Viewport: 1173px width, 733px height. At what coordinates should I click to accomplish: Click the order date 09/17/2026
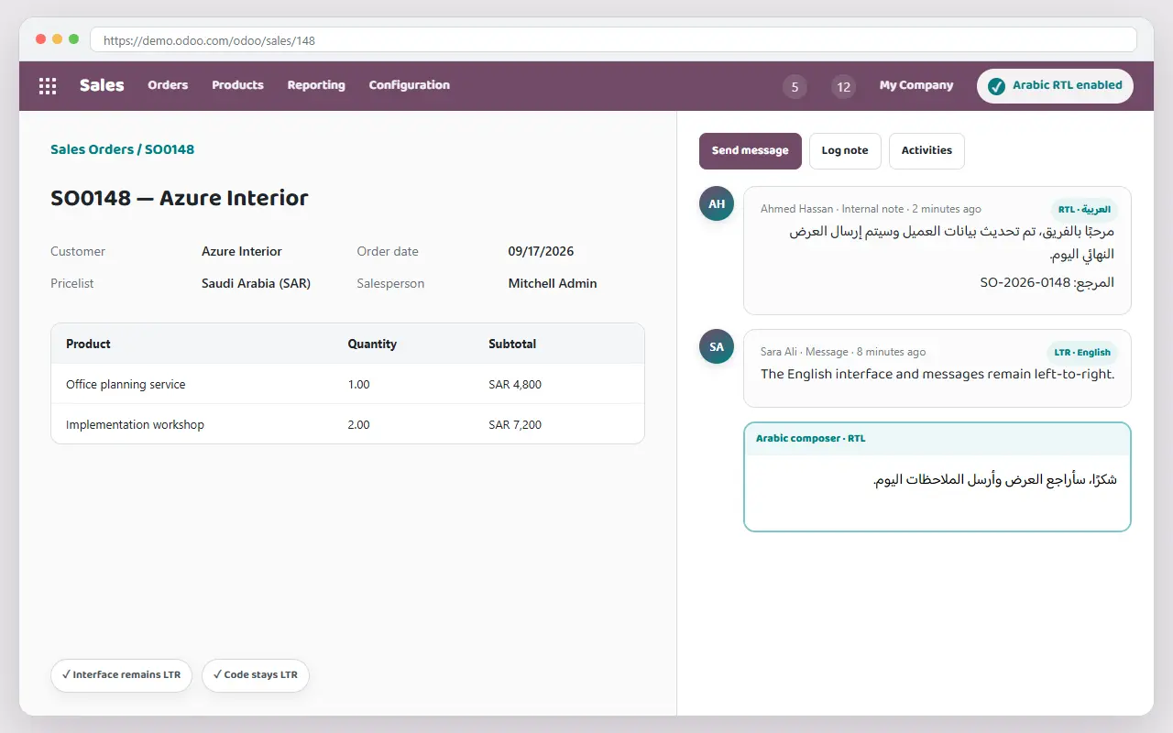click(541, 251)
